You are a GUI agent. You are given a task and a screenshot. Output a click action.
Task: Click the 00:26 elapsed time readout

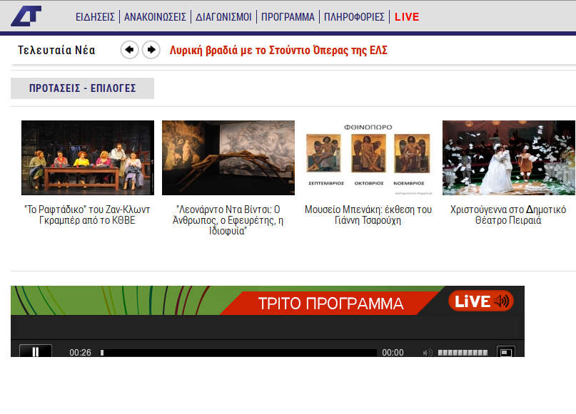pyautogui.click(x=80, y=353)
